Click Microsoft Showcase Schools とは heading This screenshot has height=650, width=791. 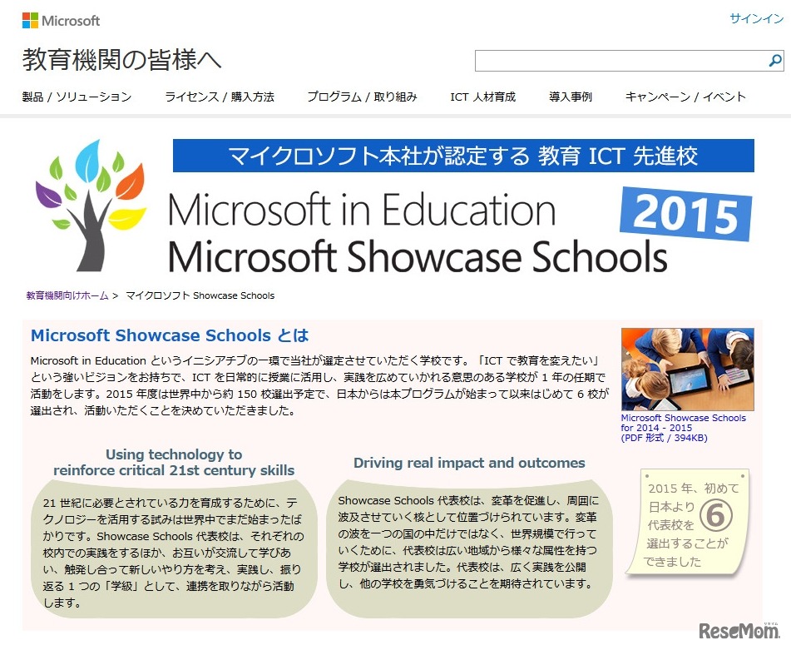click(170, 335)
